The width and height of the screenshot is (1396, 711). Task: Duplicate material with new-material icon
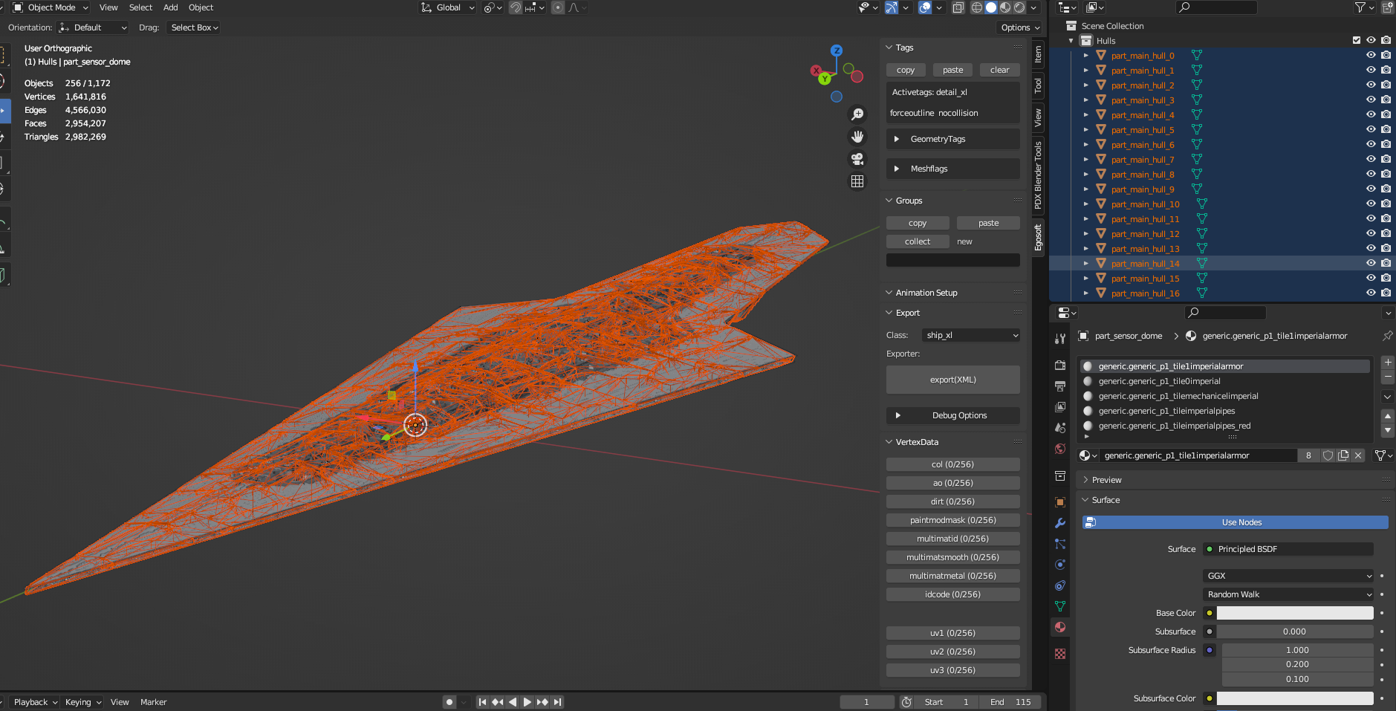(1343, 455)
